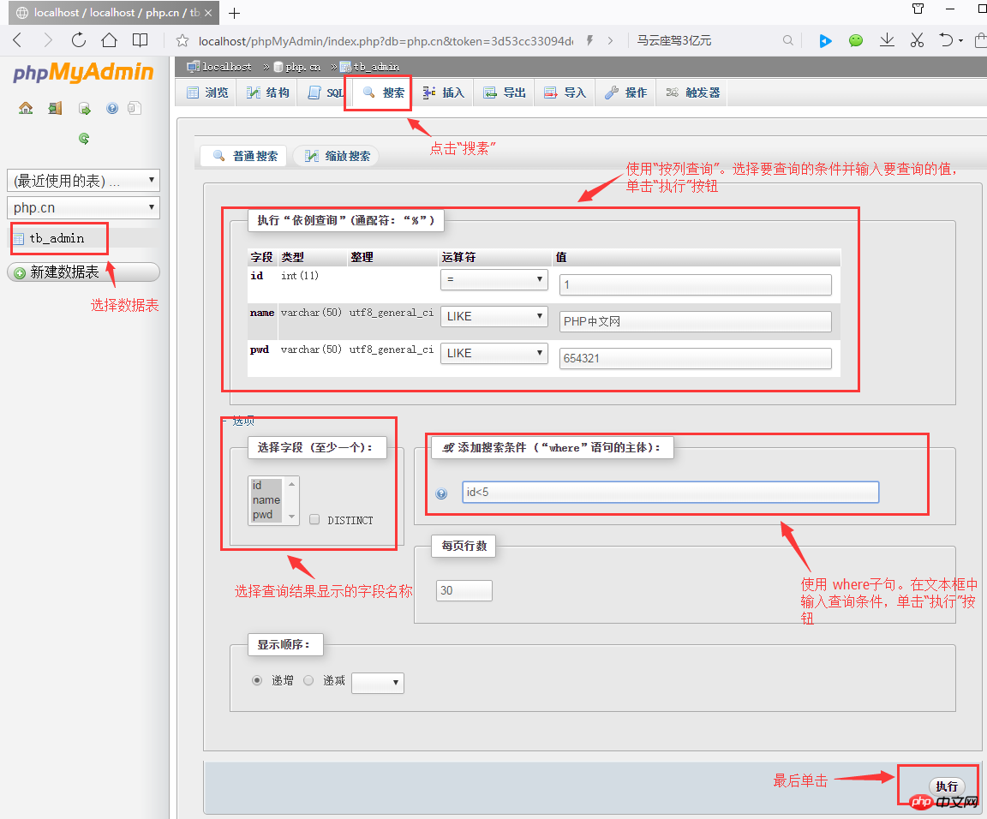Click the scissors screenshot icon

tap(917, 40)
